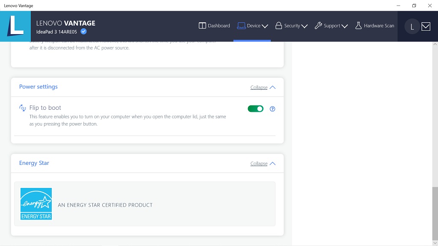Click the Energy Star logo image
The width and height of the screenshot is (438, 246).
click(36, 204)
